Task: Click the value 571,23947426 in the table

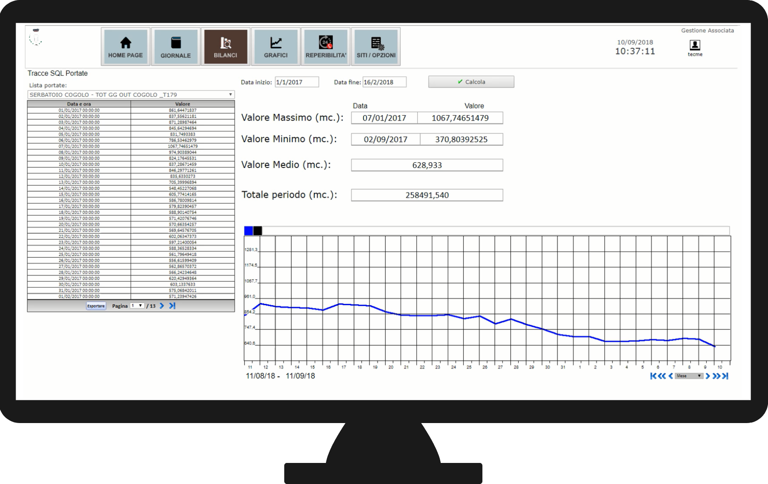Action: (182, 296)
